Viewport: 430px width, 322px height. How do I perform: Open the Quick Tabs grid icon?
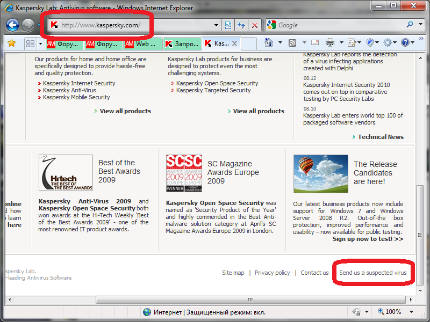point(30,43)
